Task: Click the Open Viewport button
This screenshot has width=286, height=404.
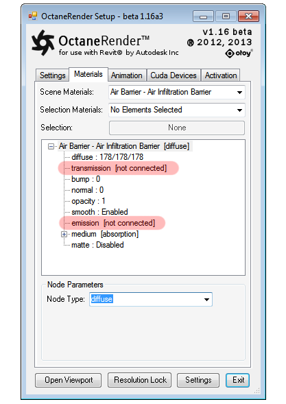Action: coord(69,380)
